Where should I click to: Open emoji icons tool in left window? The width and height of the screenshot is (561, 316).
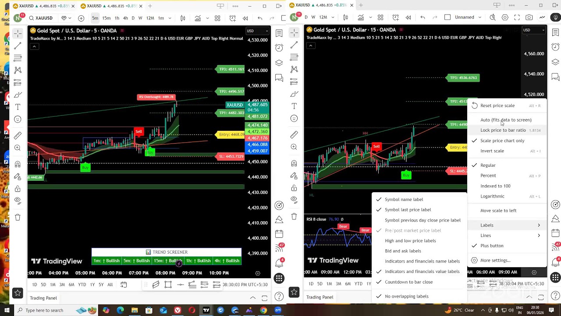coord(18,119)
